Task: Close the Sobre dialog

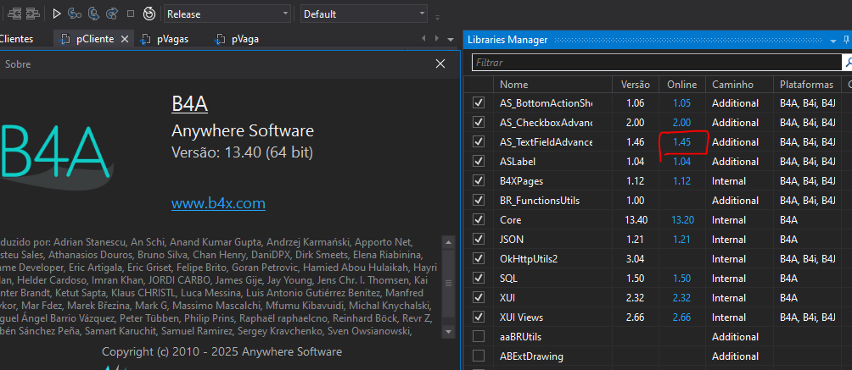Action: point(440,64)
